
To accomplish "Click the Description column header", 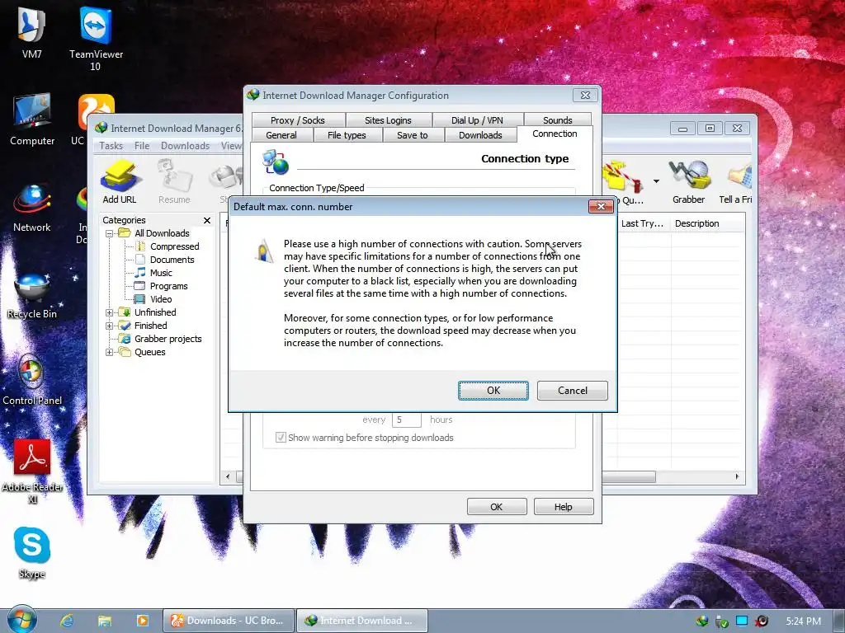I will tap(707, 223).
